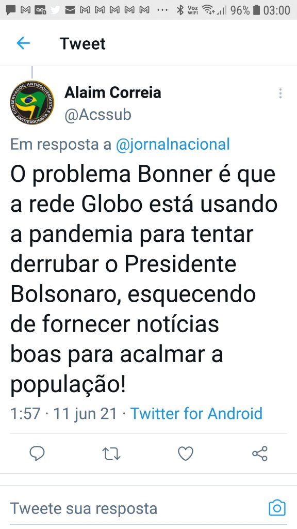Open the Alaim Correia display name
The image size is (297, 529).
tap(113, 92)
